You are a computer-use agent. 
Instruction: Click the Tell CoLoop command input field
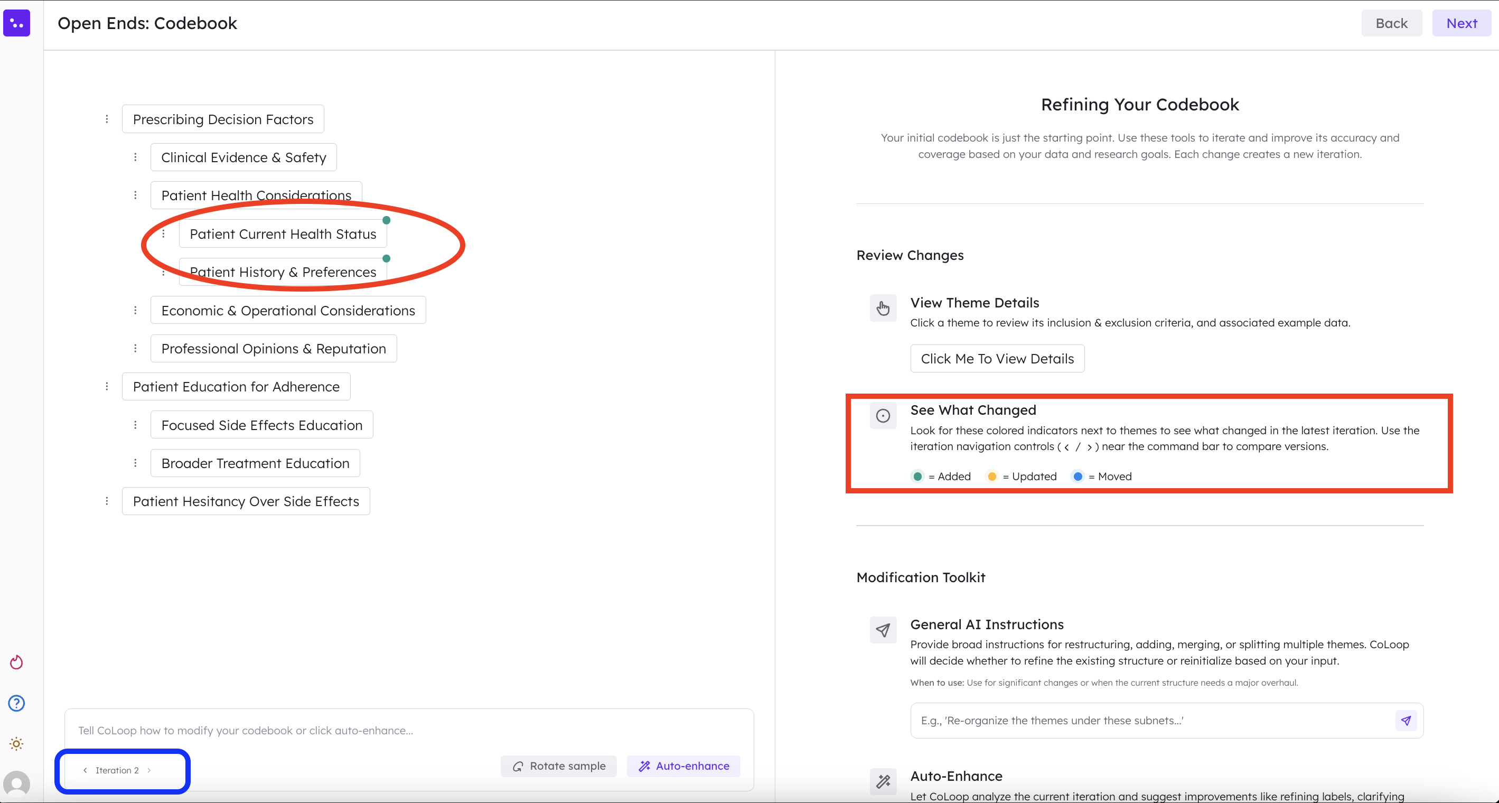coord(407,730)
